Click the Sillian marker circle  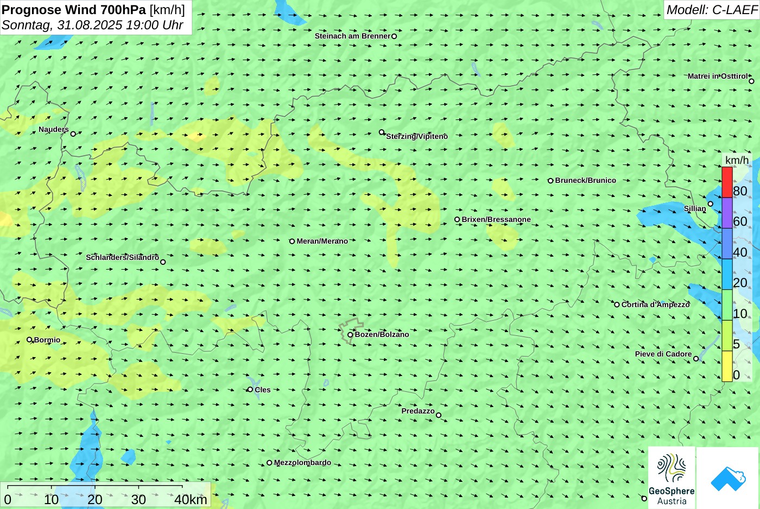click(x=710, y=204)
